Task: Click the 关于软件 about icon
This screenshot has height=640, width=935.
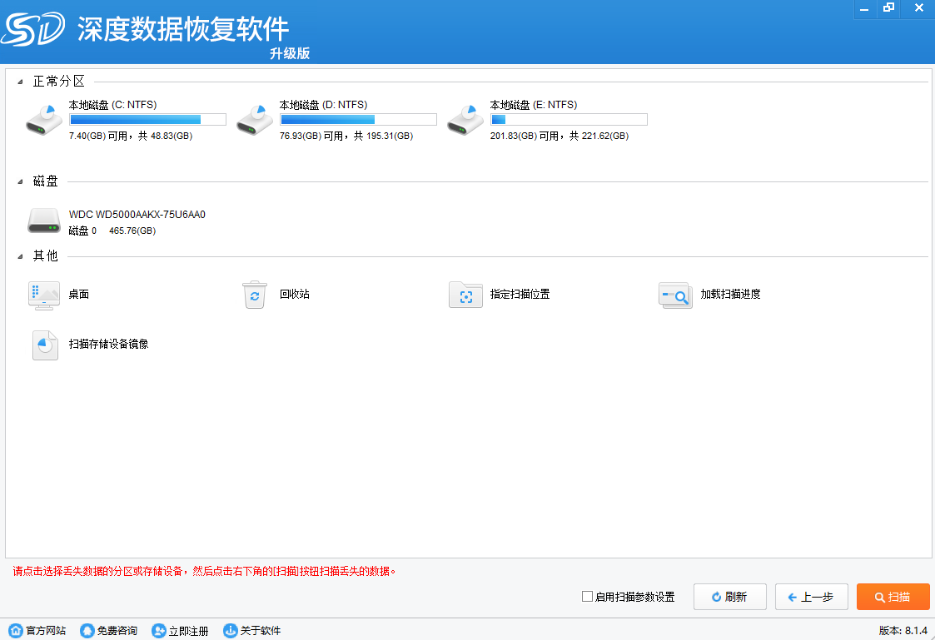Action: pyautogui.click(x=230, y=631)
